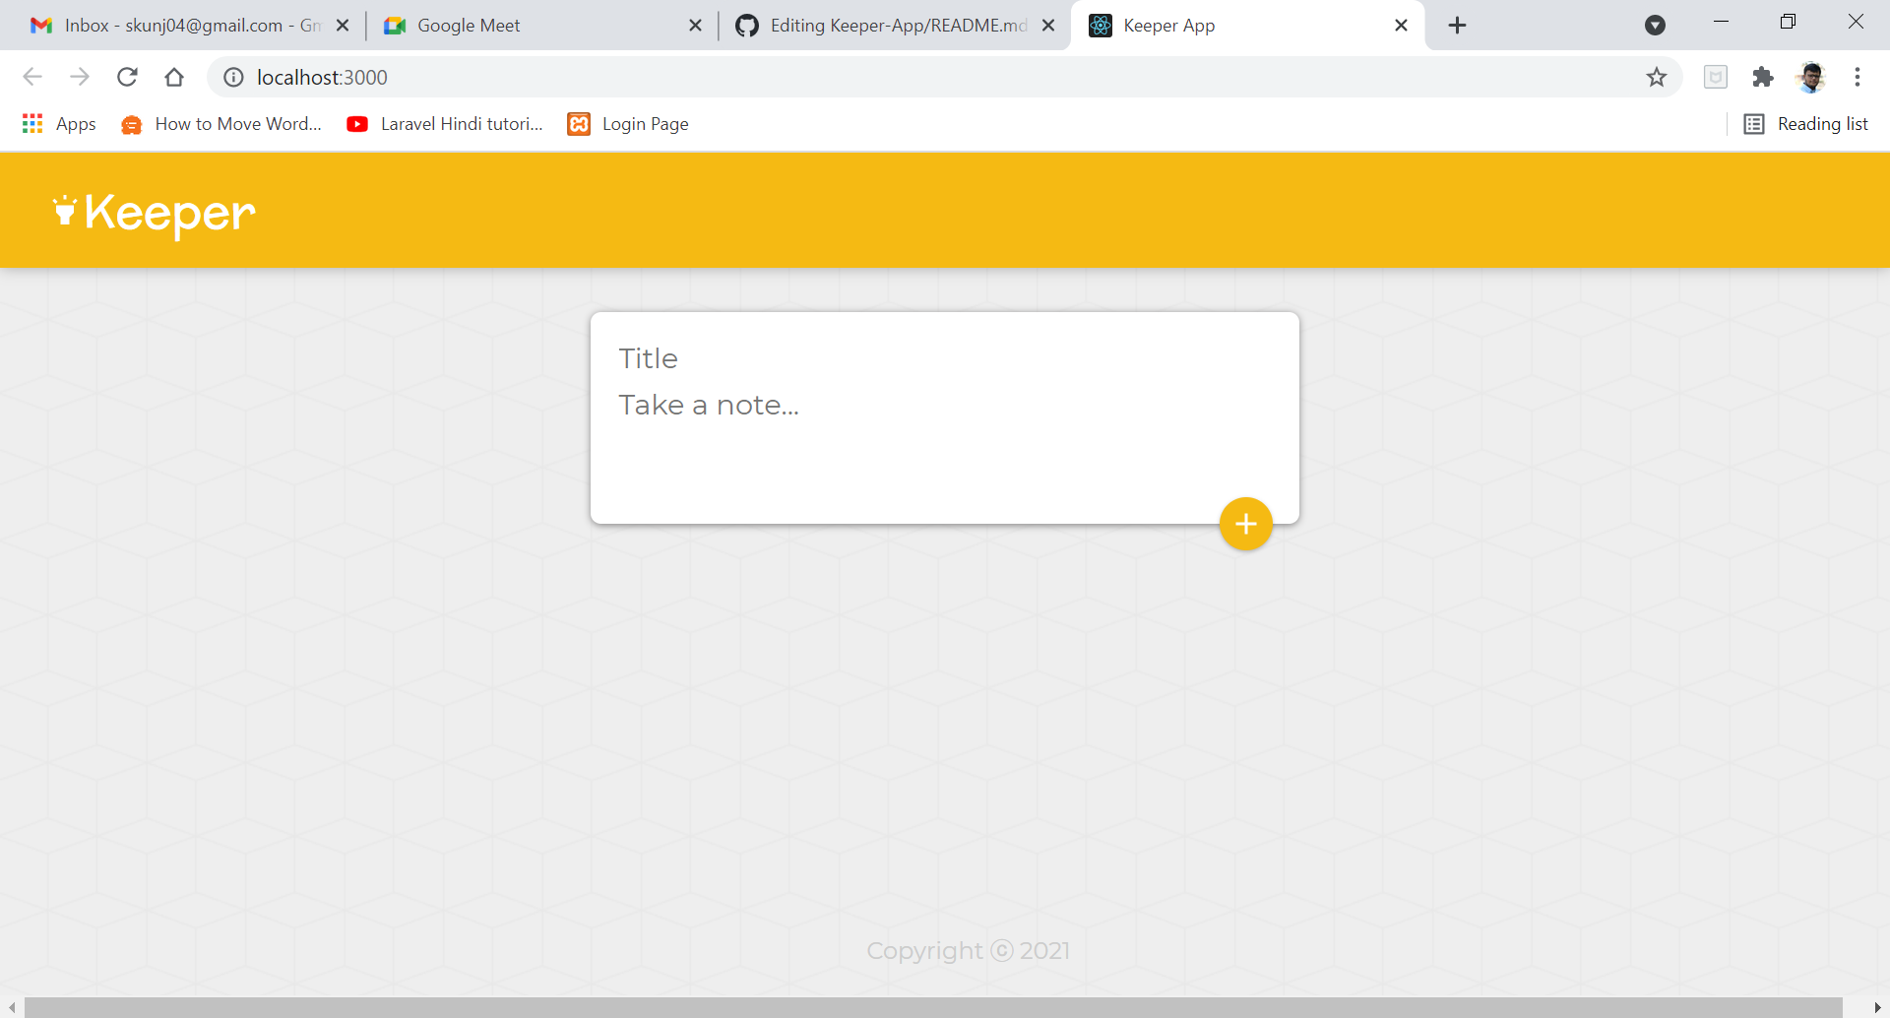Select the Keeper App tab
This screenshot has height=1018, width=1890.
tap(1246, 26)
